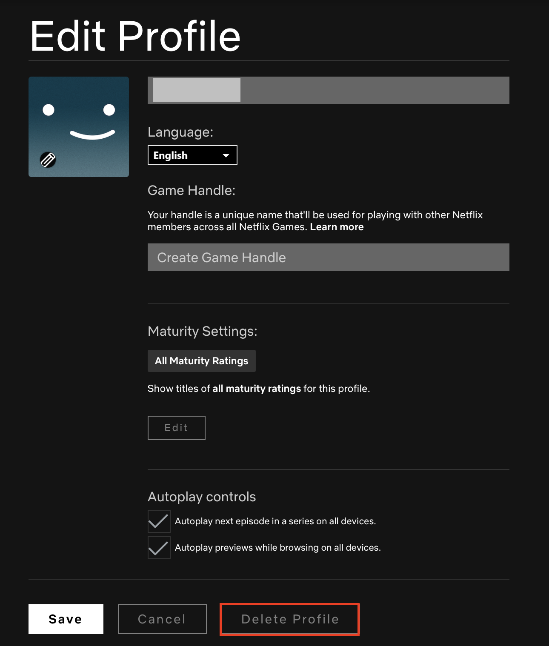Cancel editing the profile
Image resolution: width=549 pixels, height=646 pixels.
(x=162, y=619)
